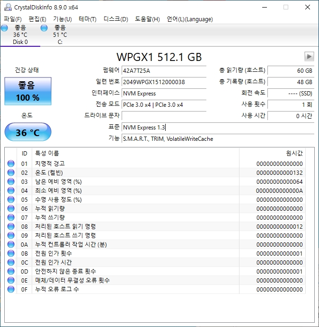Click the power on count value 1 회
This screenshot has width=319, height=327.
[291, 104]
